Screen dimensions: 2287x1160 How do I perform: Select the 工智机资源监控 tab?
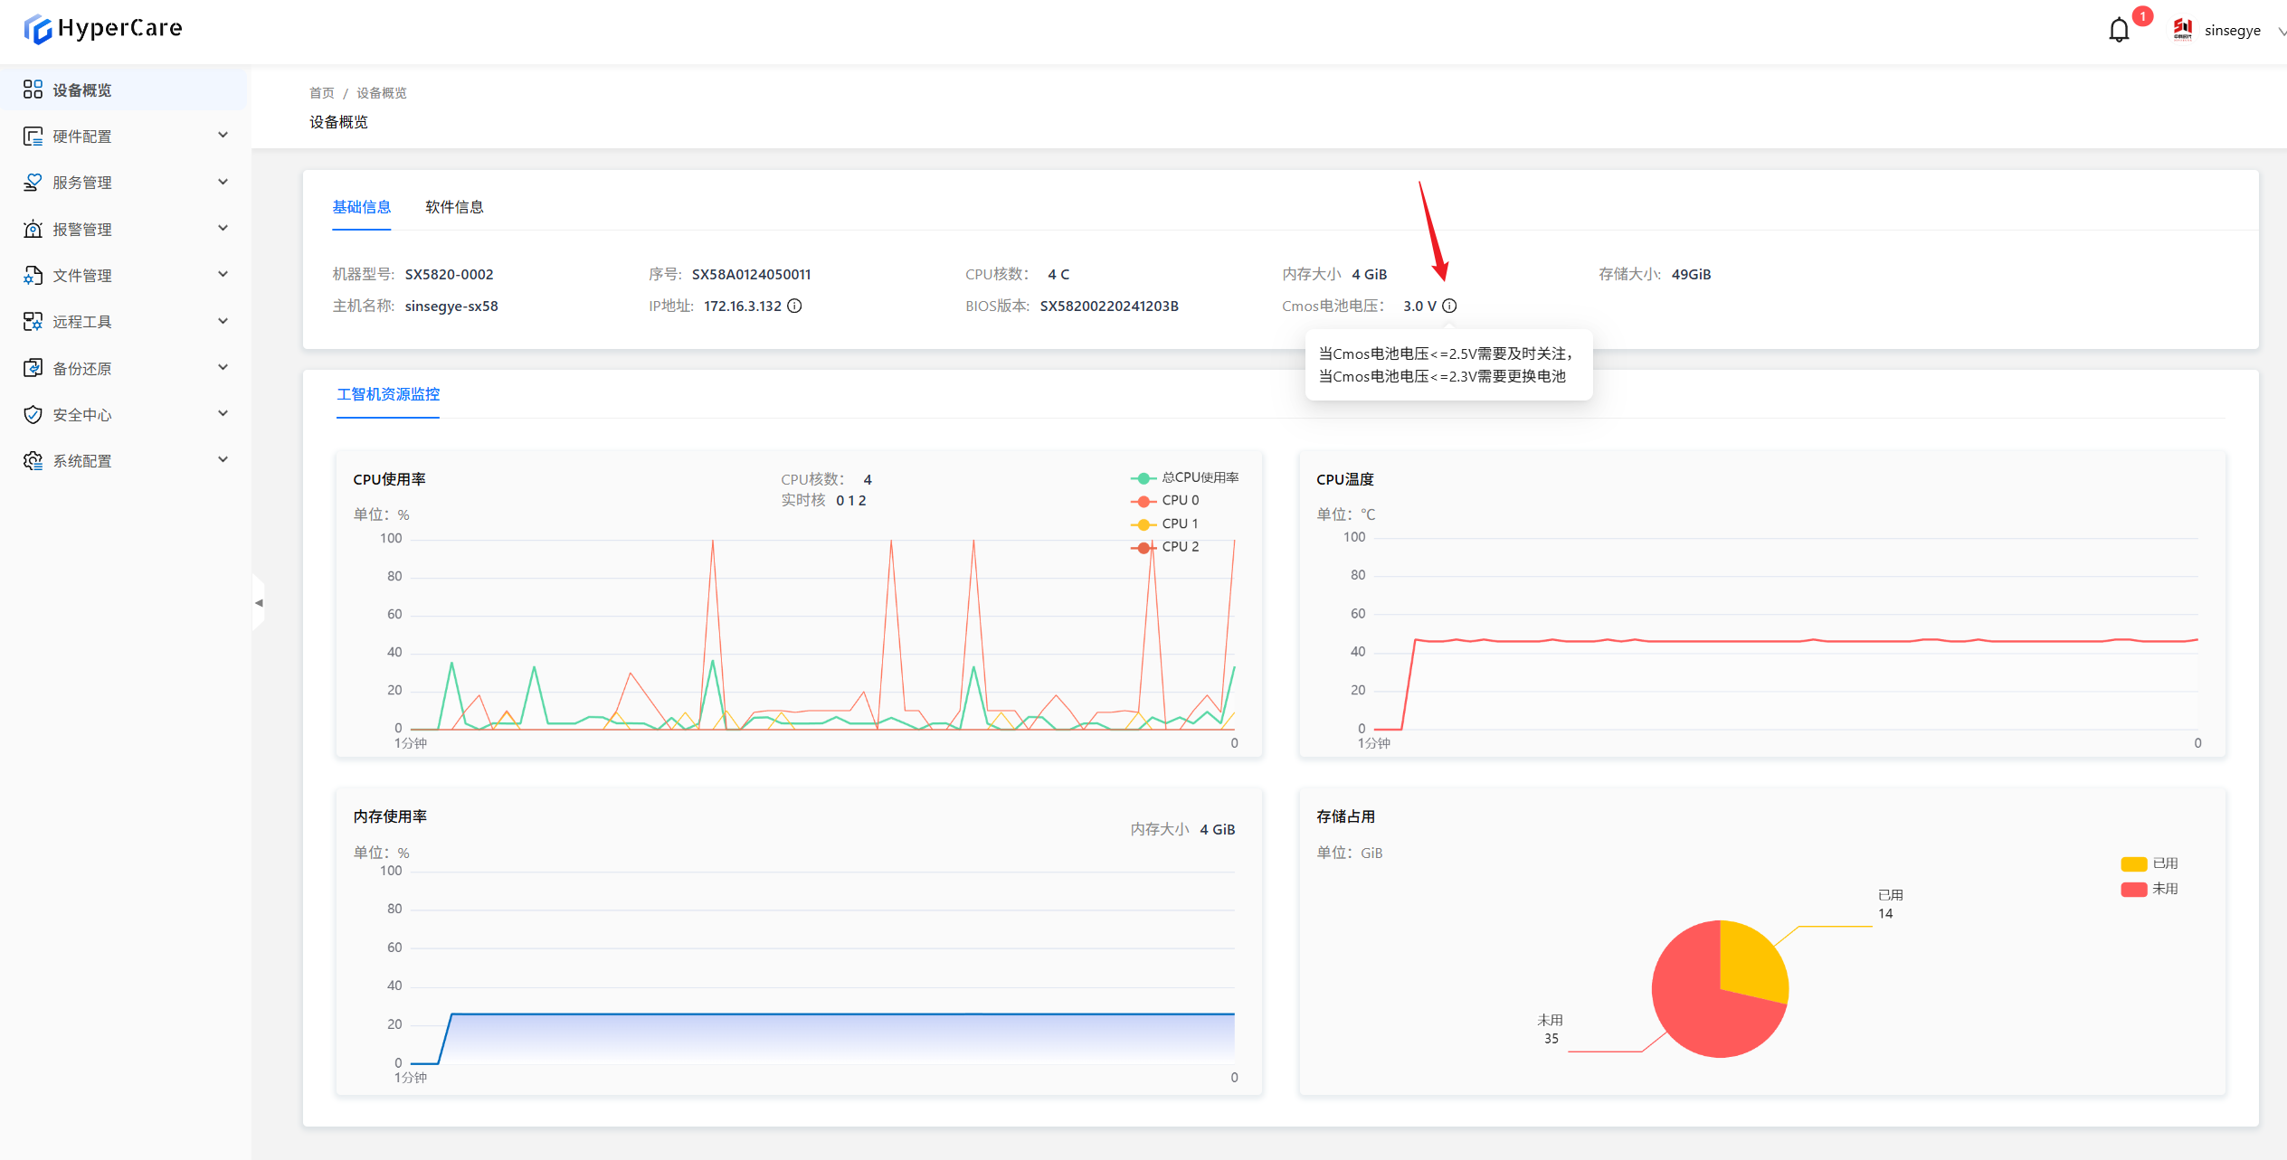[388, 394]
